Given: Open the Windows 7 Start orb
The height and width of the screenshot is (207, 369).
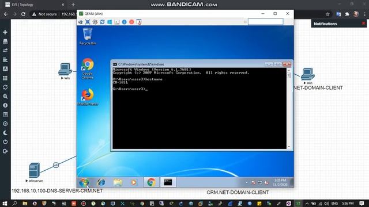Looking at the screenshot, I should pyautogui.click(x=84, y=182).
